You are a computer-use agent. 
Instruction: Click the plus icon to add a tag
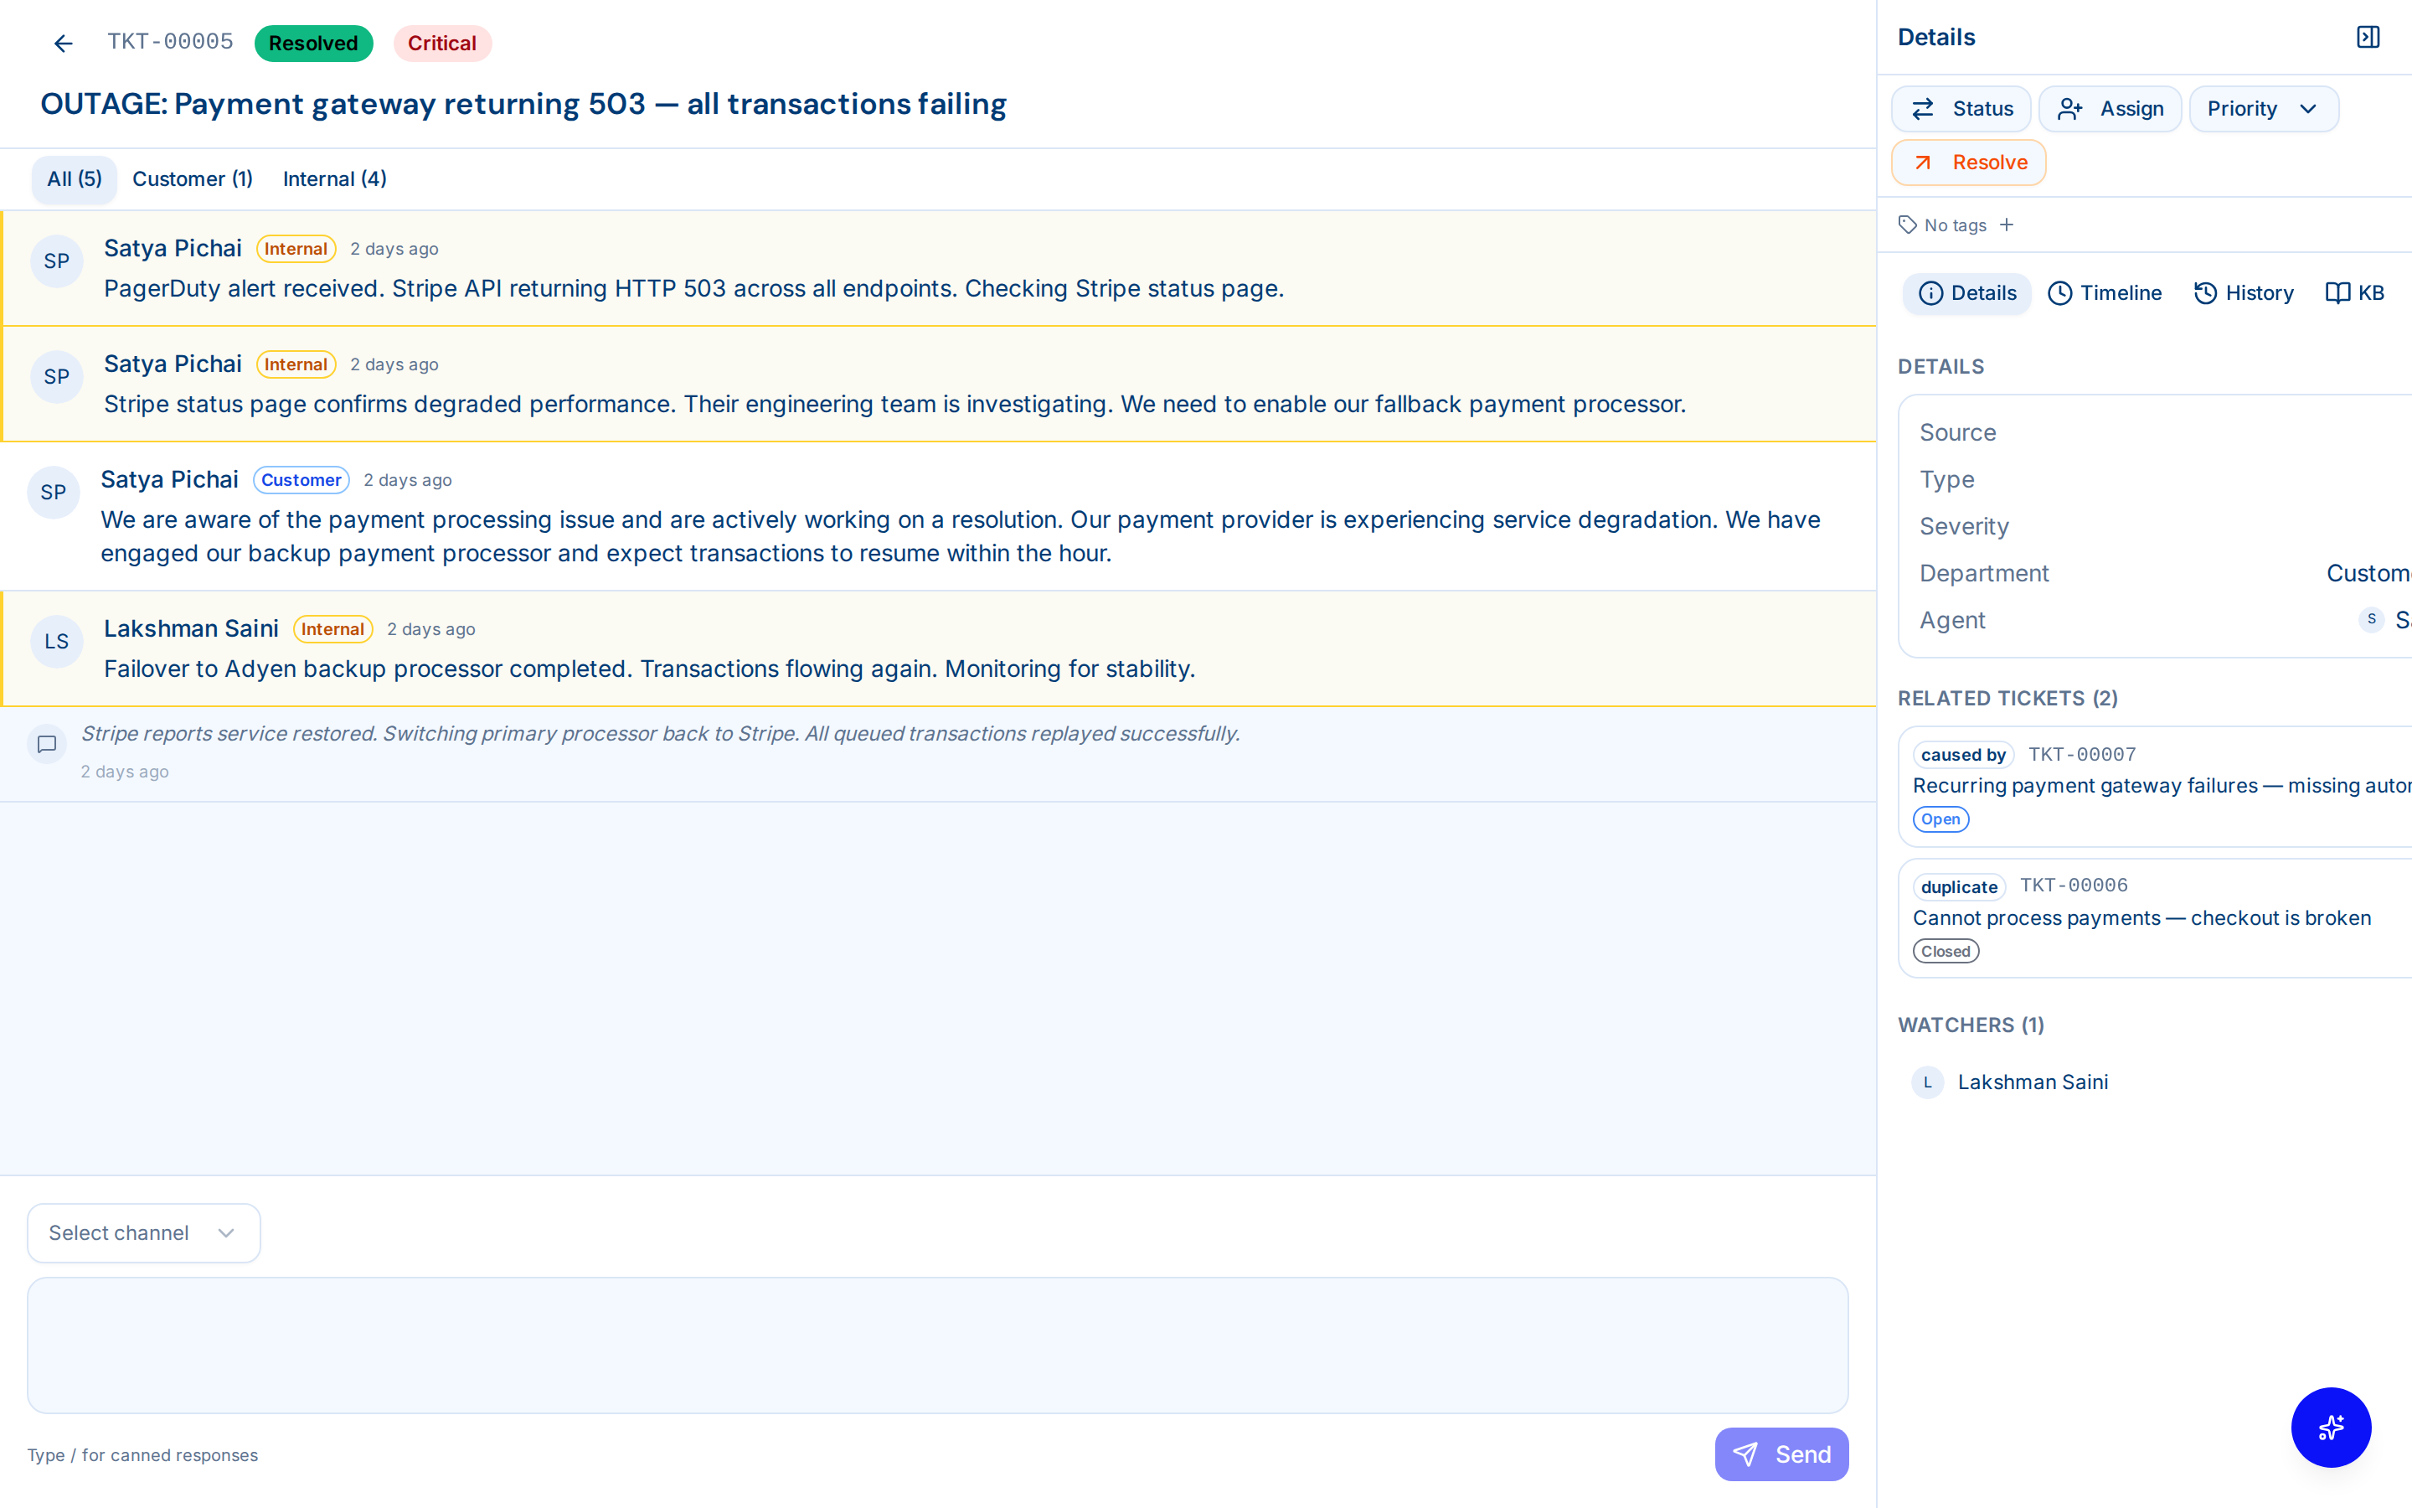pyautogui.click(x=2007, y=225)
